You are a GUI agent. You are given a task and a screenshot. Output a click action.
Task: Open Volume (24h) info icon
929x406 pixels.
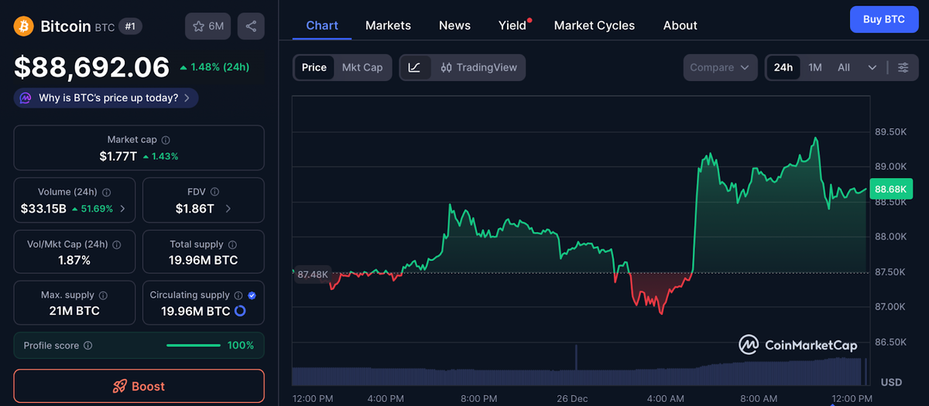coord(107,192)
